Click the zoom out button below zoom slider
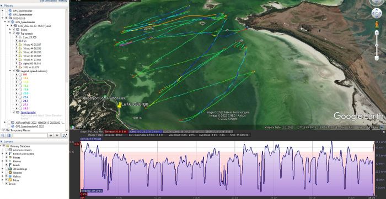The height and width of the screenshot is (199, 386). 377,58
